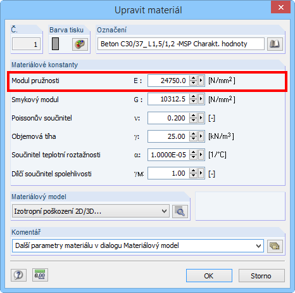Viewport: 295px width, 293px height.
Task: Click the Modul pružnosti E value field
Action: pos(168,81)
